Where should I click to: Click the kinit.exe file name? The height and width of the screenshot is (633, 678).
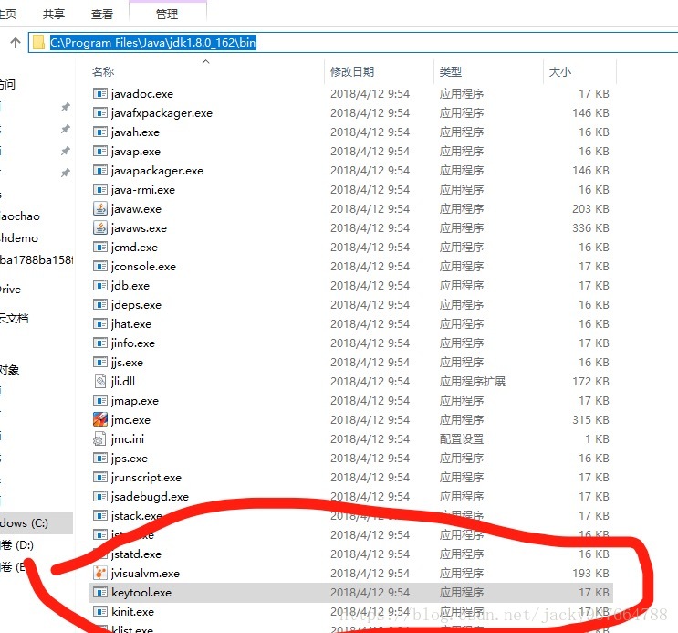[x=132, y=611]
